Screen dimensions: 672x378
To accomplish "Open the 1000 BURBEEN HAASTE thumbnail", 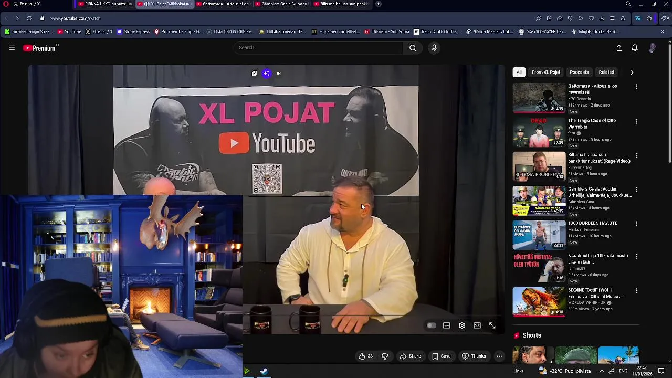I will point(539,235).
